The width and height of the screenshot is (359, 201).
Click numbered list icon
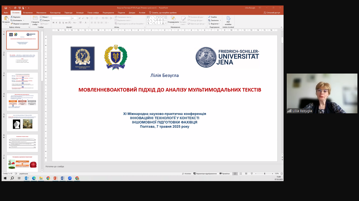tap(97, 18)
